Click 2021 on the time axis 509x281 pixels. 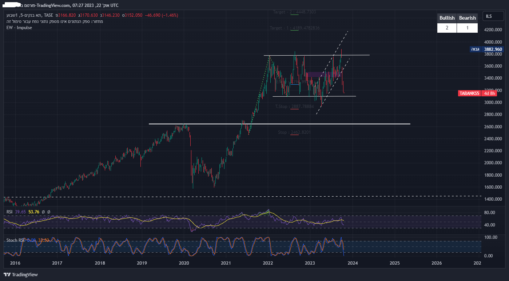click(226, 263)
